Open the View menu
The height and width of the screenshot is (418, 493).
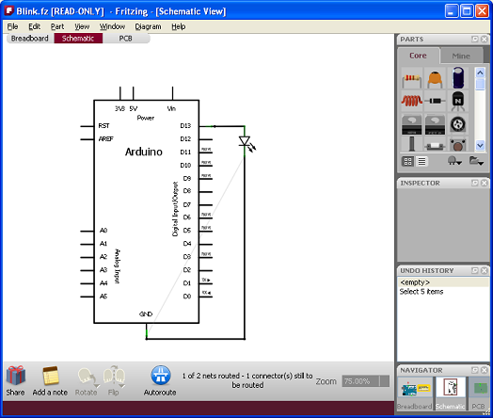[x=82, y=26]
